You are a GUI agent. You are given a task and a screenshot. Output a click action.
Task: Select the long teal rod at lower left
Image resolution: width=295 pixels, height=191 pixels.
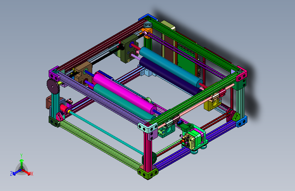click(x=107, y=132)
